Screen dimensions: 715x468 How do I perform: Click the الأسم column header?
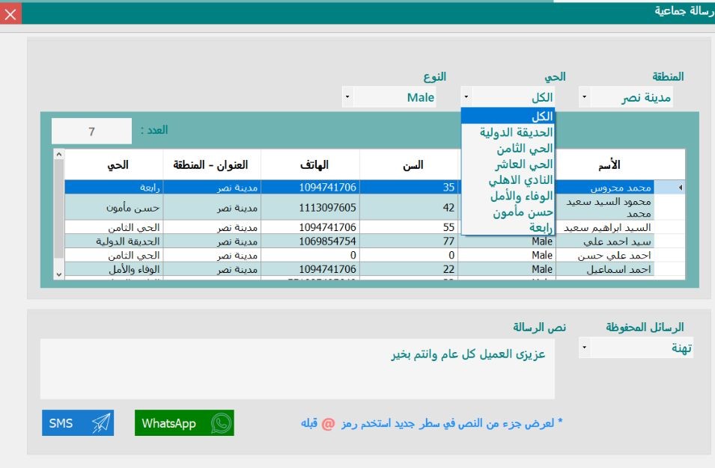tap(609, 164)
